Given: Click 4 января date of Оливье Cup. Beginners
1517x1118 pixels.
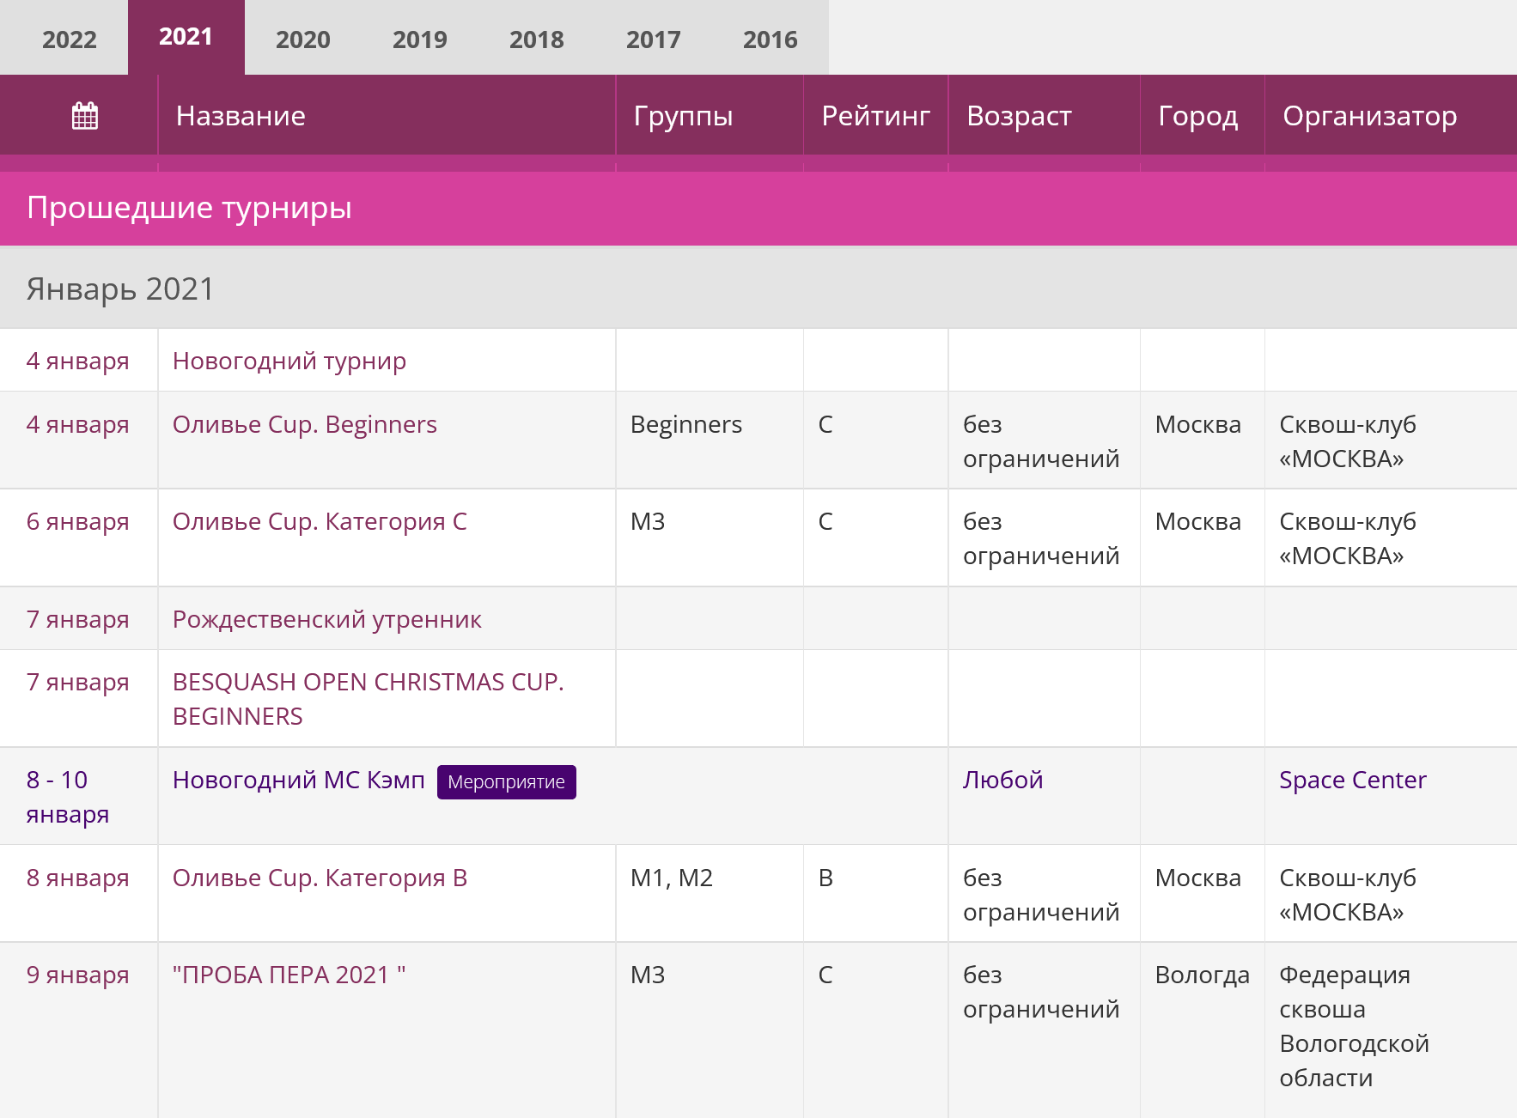Looking at the screenshot, I should pyautogui.click(x=77, y=424).
